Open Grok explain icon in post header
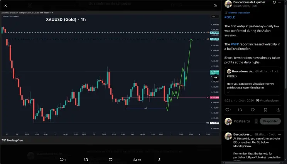The image size is (287, 164). [x=274, y=2]
